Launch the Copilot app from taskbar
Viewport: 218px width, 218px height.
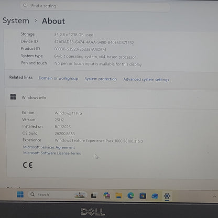(x=106, y=195)
